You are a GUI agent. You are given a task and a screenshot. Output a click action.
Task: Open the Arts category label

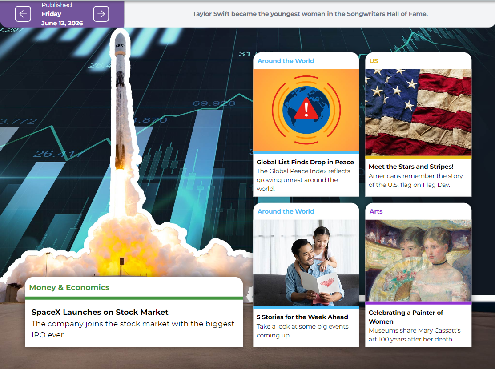376,211
